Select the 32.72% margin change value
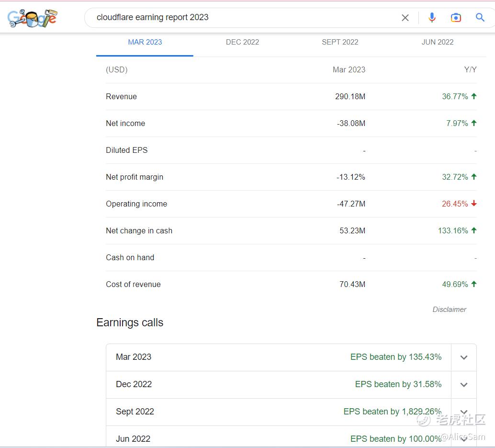The height and width of the screenshot is (448, 495). point(455,177)
